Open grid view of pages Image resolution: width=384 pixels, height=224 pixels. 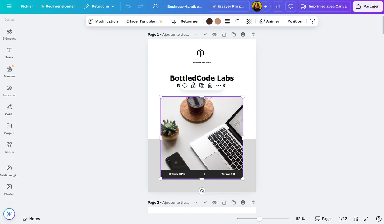[356, 219]
